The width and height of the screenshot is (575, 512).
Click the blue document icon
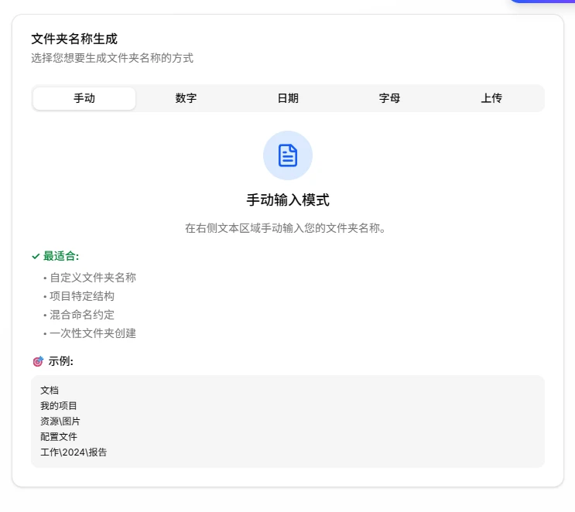288,155
